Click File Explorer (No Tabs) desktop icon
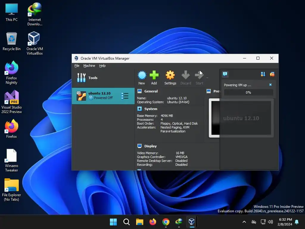The width and height of the screenshot is (305, 229). point(12,189)
